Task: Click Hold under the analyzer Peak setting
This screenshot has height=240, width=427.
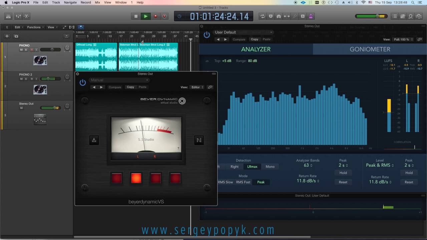Action: (343, 173)
